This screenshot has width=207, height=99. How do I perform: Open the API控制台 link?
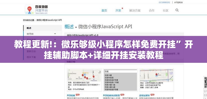tap(179, 2)
